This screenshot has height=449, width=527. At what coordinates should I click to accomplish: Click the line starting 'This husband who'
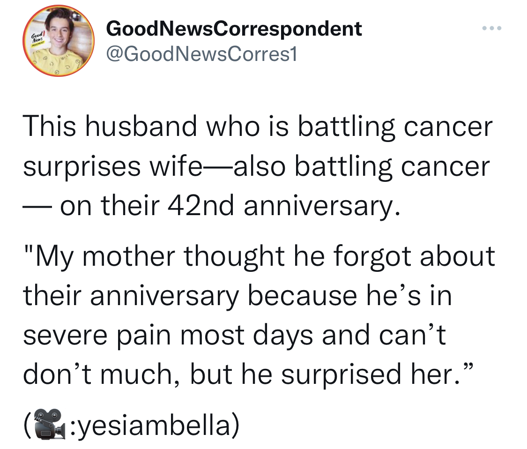[258, 127]
